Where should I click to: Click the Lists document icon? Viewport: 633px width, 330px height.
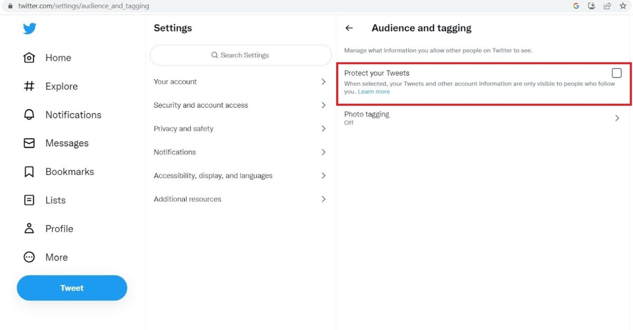pos(29,200)
